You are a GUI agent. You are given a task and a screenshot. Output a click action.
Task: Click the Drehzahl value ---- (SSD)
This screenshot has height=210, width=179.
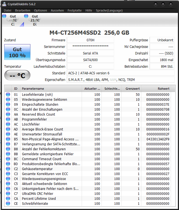coord(162,53)
